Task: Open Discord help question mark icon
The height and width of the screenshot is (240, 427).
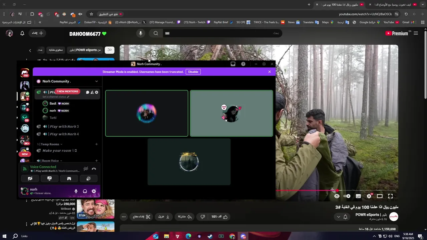Action: pyautogui.click(x=243, y=64)
